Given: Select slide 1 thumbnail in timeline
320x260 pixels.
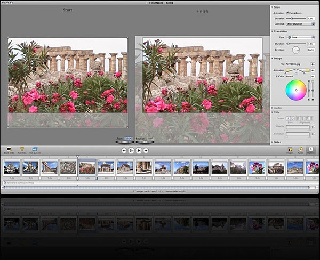Looking at the screenshot, I should click(x=12, y=167).
